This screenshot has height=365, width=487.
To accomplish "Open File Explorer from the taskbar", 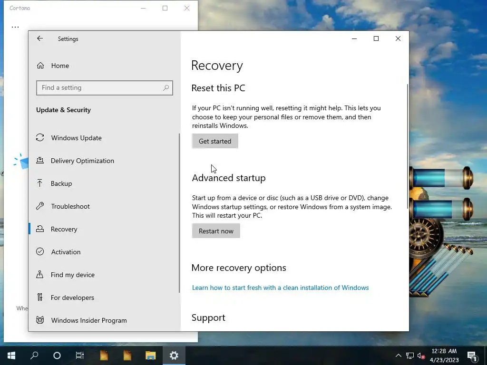I will pos(151,355).
